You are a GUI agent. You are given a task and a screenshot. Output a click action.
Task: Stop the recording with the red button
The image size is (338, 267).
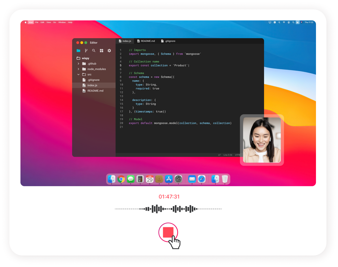168,232
